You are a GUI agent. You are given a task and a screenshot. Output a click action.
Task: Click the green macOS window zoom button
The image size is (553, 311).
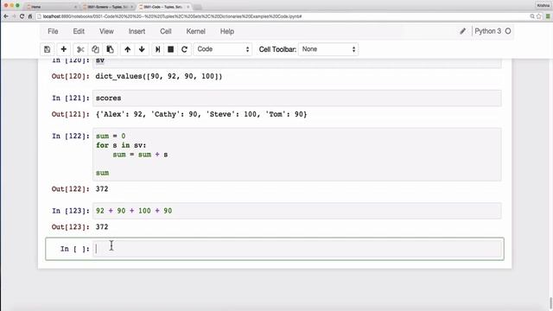17,5
